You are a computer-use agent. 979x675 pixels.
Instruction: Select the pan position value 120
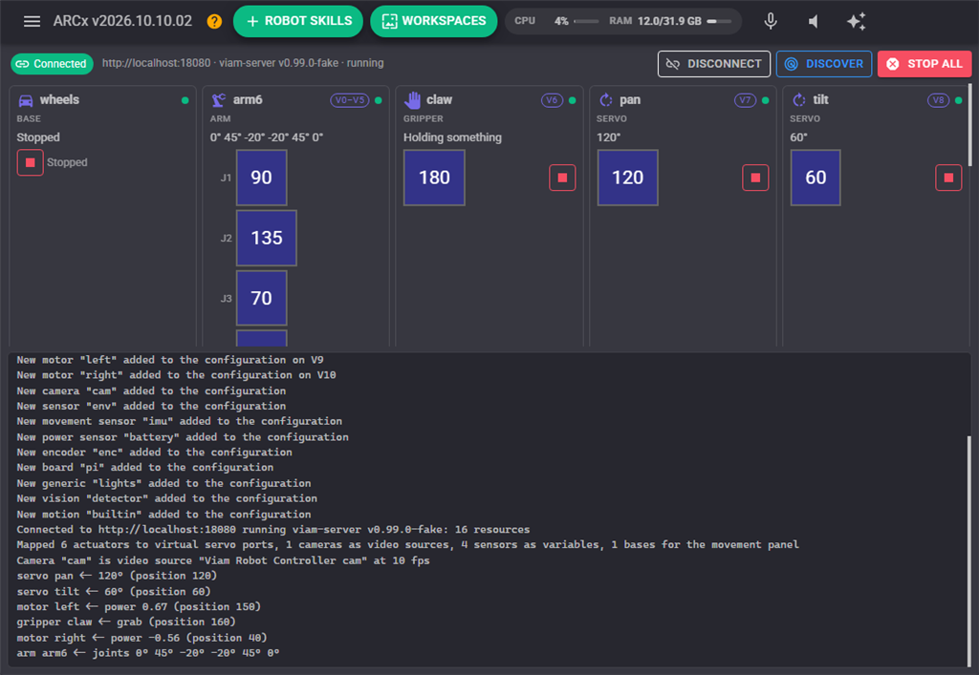coord(627,178)
